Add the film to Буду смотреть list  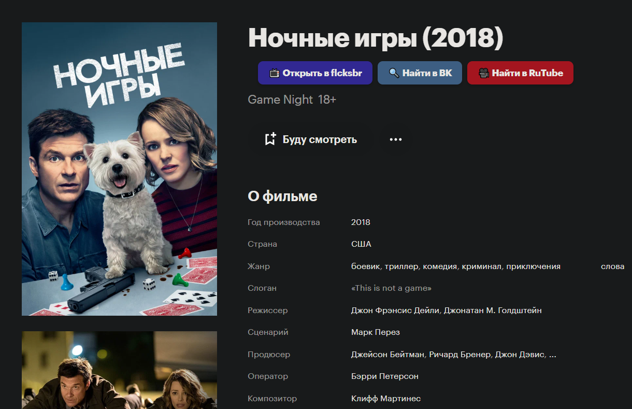[310, 139]
